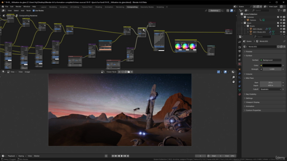
Task: Click the current frame number field
Action: click(x=200, y=156)
